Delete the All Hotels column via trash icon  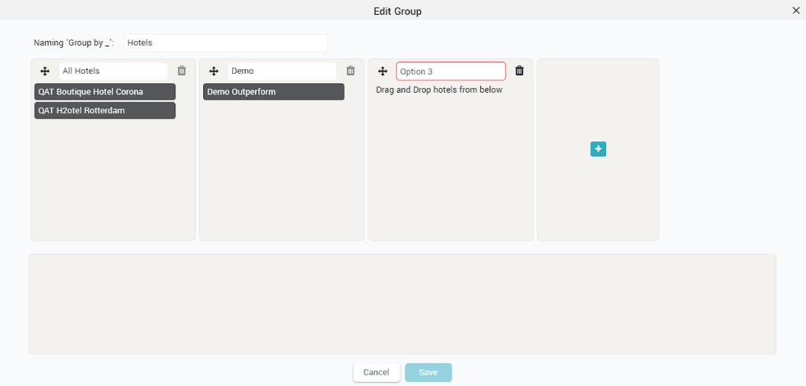pos(182,71)
